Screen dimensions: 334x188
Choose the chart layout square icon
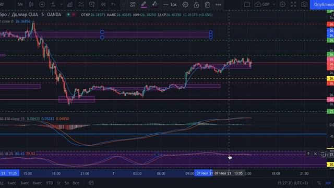(247, 4)
